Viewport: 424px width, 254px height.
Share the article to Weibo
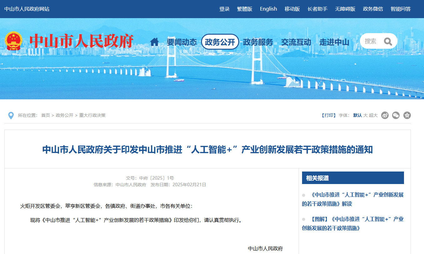(x=385, y=115)
